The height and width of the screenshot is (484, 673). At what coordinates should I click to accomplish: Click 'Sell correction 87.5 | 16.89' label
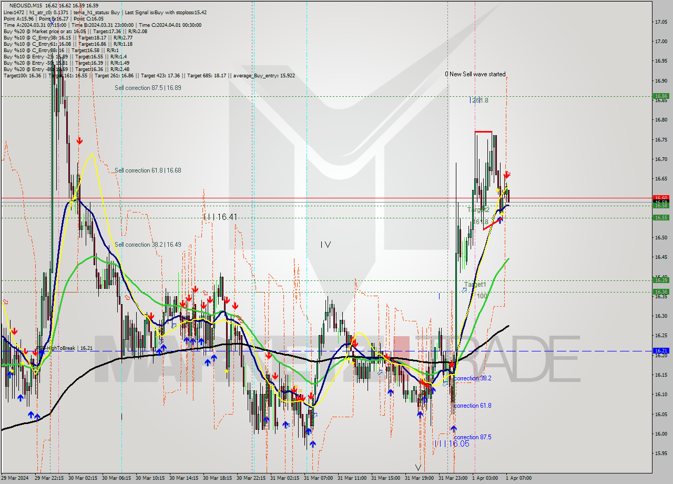point(148,88)
